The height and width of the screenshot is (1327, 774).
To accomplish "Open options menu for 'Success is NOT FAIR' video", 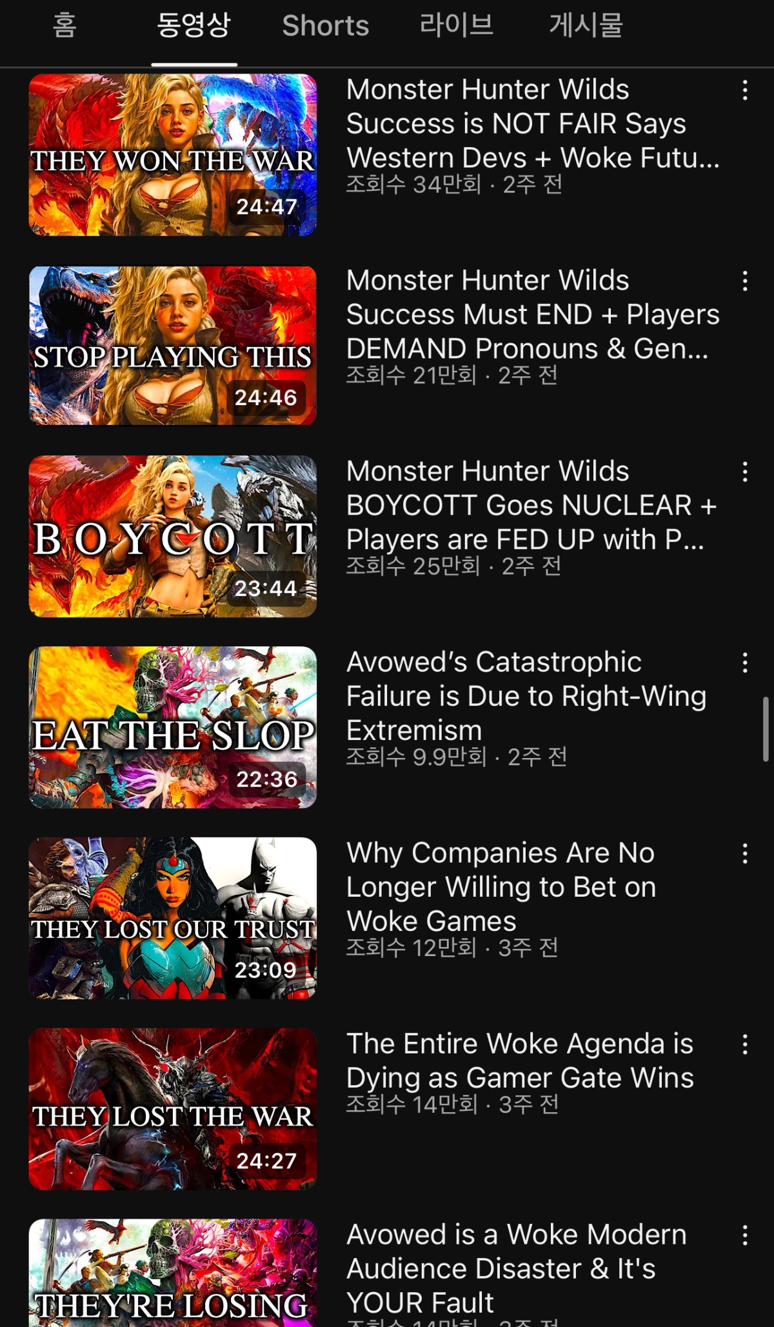I will click(x=745, y=90).
